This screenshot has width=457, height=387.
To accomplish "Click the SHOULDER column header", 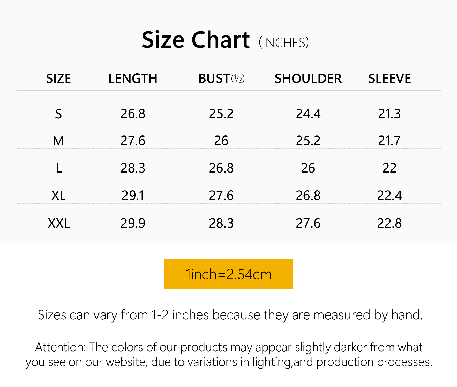I will tap(308, 78).
